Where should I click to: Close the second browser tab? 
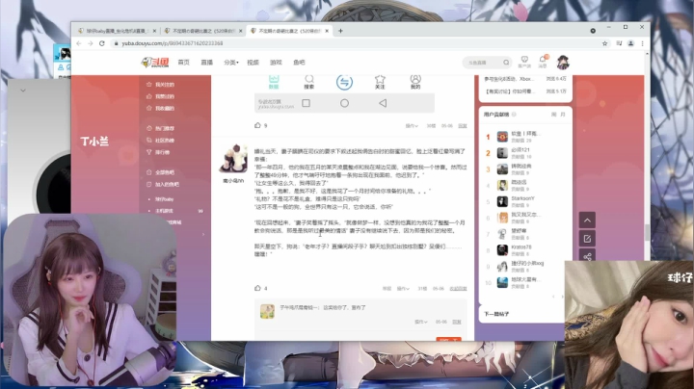click(x=241, y=31)
